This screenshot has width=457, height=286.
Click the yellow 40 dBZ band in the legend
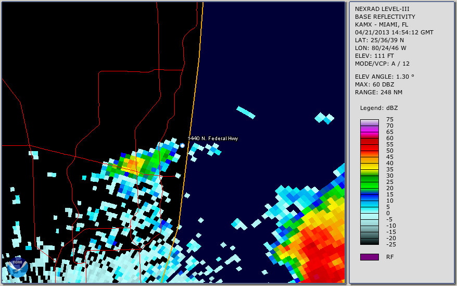[369, 166]
